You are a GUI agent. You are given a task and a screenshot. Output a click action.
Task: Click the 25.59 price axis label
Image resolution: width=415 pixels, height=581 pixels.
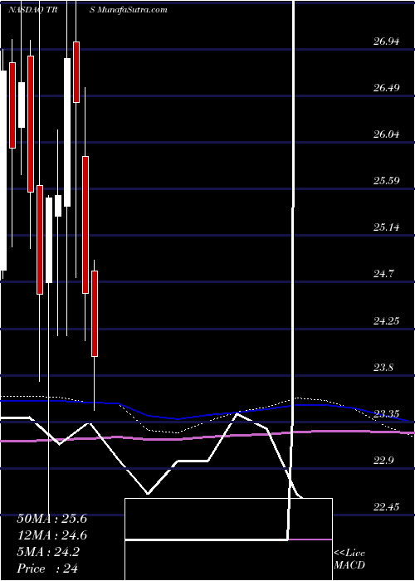387,181
